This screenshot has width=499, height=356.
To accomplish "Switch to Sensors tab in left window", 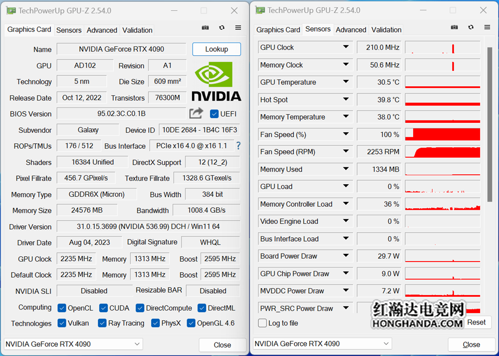I will 69,30.
